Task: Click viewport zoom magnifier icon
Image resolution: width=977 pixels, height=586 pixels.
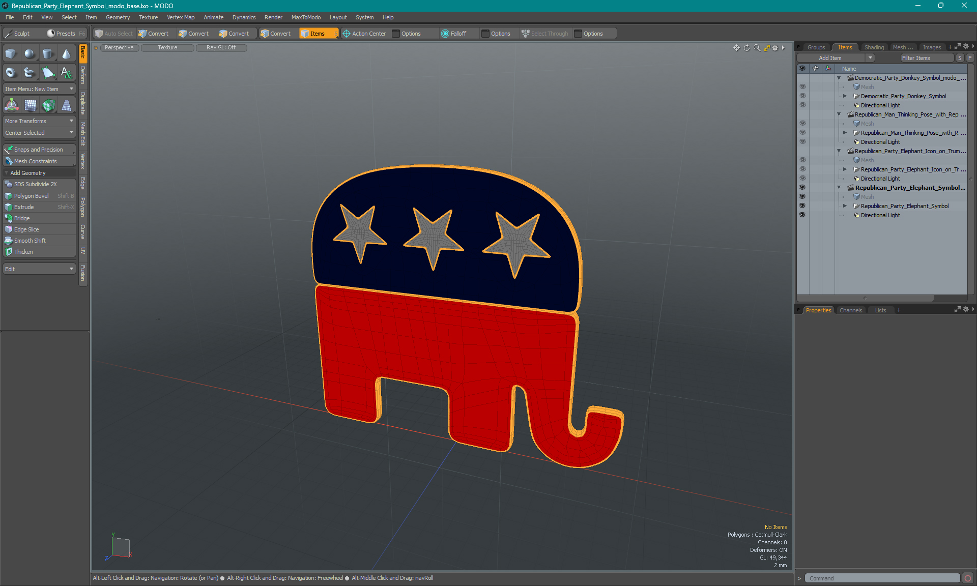Action: click(x=757, y=48)
